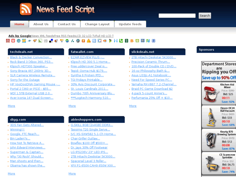The height and width of the screenshot is (177, 236).
Task: Open the Contact Us tab
Action: 67,24
